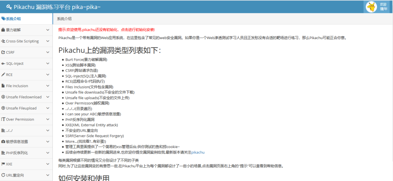Screen dimensions: 393x181
Task: Click the Cross-Site Scripting sidebar icon
Action: pyautogui.click(x=3, y=41)
